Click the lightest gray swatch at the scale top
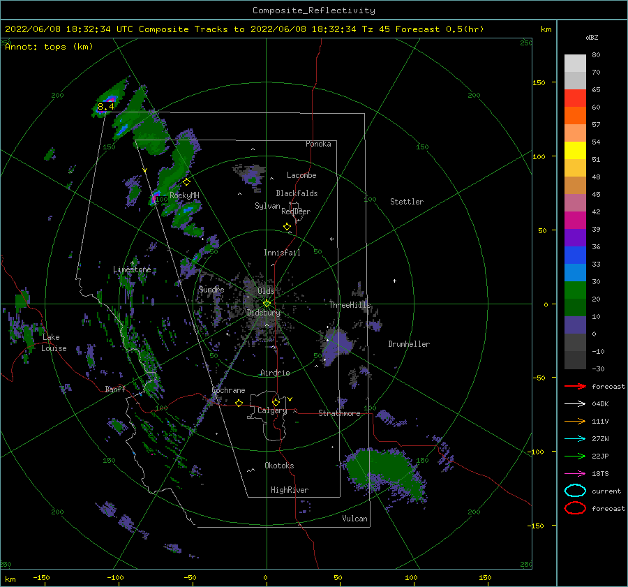628x587 pixels. 575,64
